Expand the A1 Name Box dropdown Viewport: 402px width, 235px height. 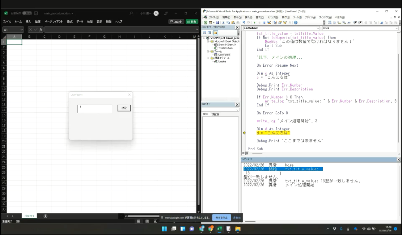point(22,29)
